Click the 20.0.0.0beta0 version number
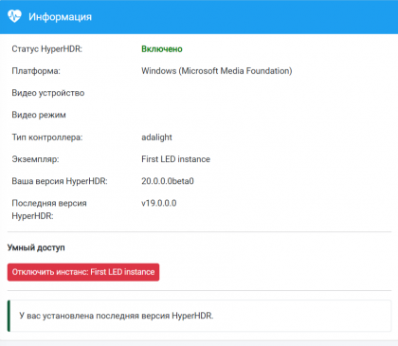 coord(168,181)
